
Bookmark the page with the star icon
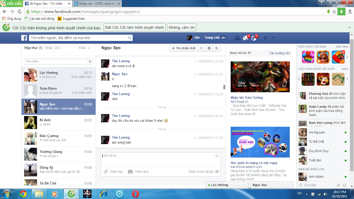point(334,12)
